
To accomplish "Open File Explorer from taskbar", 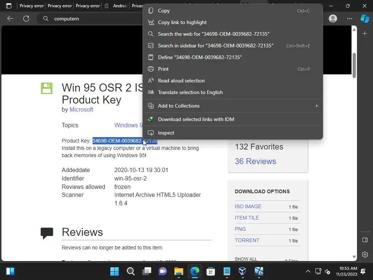I will point(178,271).
